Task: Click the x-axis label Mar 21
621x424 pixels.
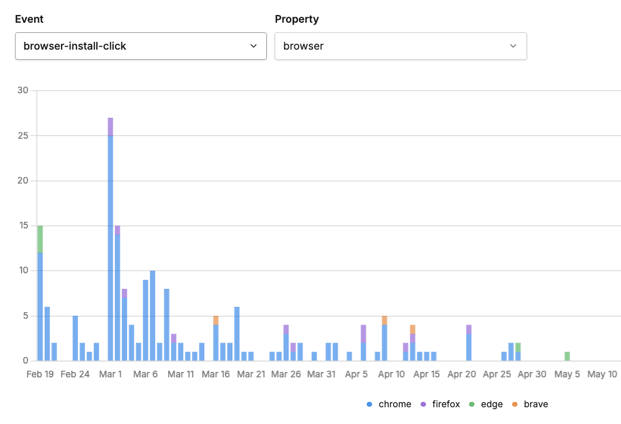Action: (x=251, y=374)
